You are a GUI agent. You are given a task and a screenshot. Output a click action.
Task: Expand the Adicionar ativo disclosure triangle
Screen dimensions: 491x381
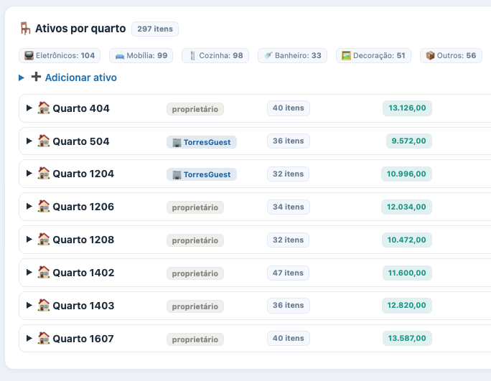(22, 77)
